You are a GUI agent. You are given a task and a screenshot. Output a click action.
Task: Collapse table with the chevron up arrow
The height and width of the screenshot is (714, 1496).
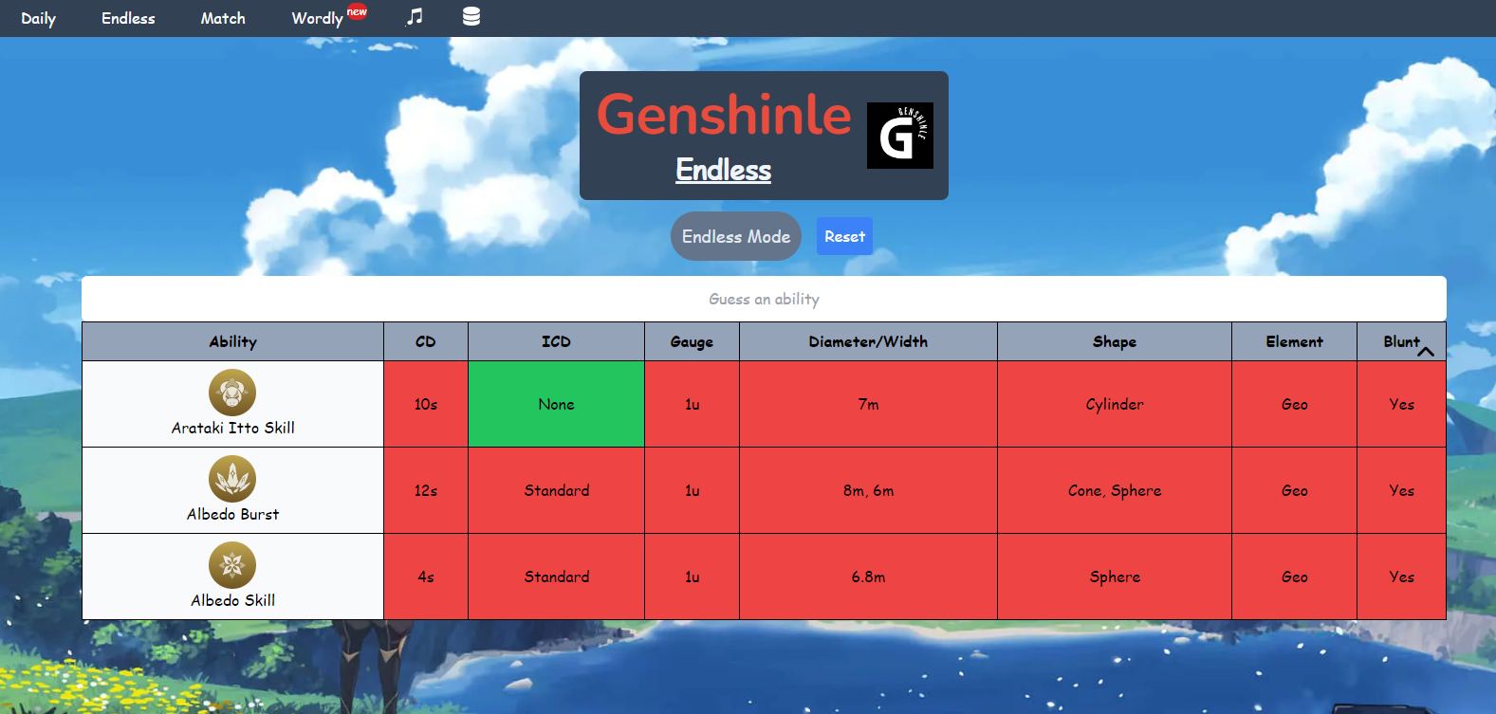[x=1426, y=352]
